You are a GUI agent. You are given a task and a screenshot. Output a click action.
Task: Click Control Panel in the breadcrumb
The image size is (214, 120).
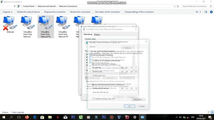(29, 6)
